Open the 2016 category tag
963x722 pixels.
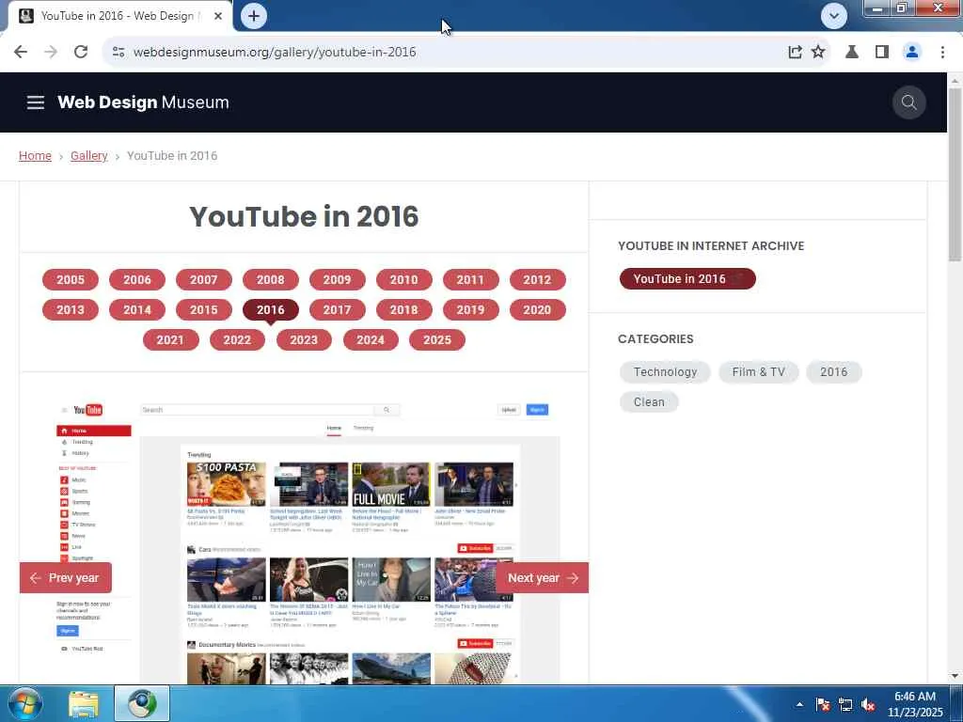tap(833, 372)
